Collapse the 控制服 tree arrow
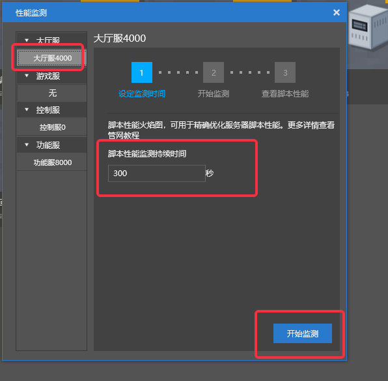Viewport: 388px width, 381px height. [27, 110]
